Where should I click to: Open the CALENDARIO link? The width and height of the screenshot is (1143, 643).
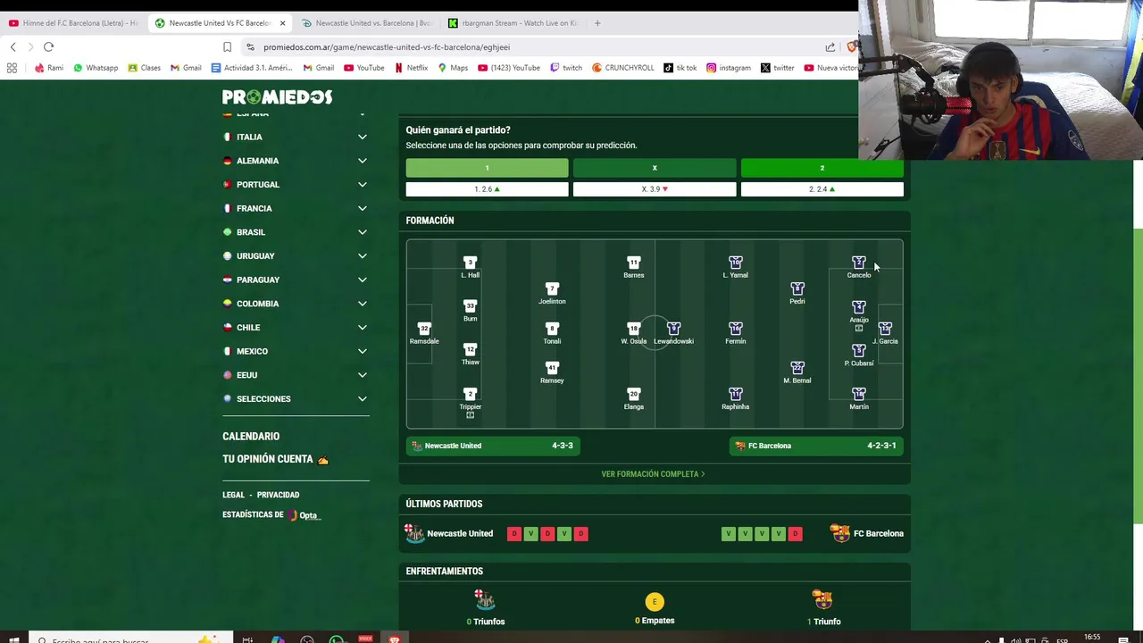click(251, 437)
